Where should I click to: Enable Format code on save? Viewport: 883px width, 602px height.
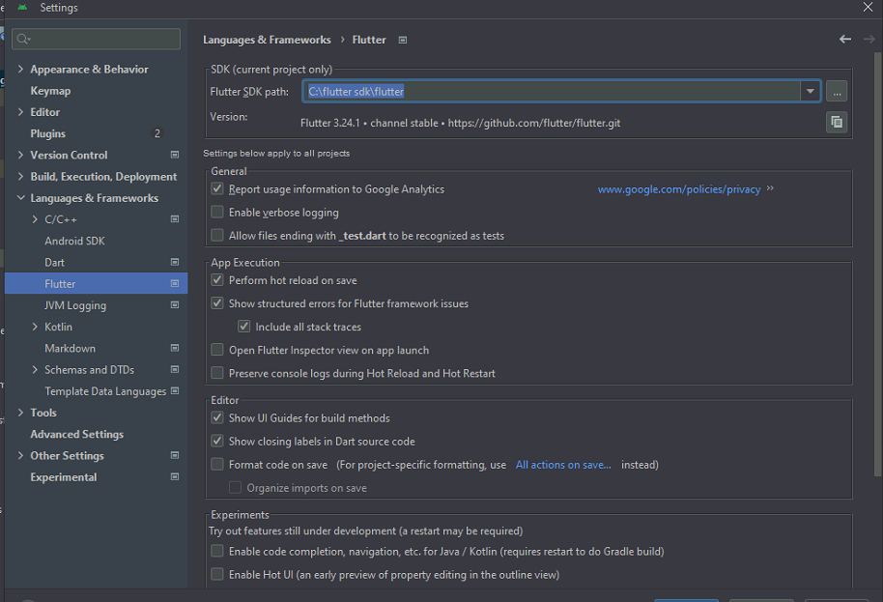coord(217,465)
